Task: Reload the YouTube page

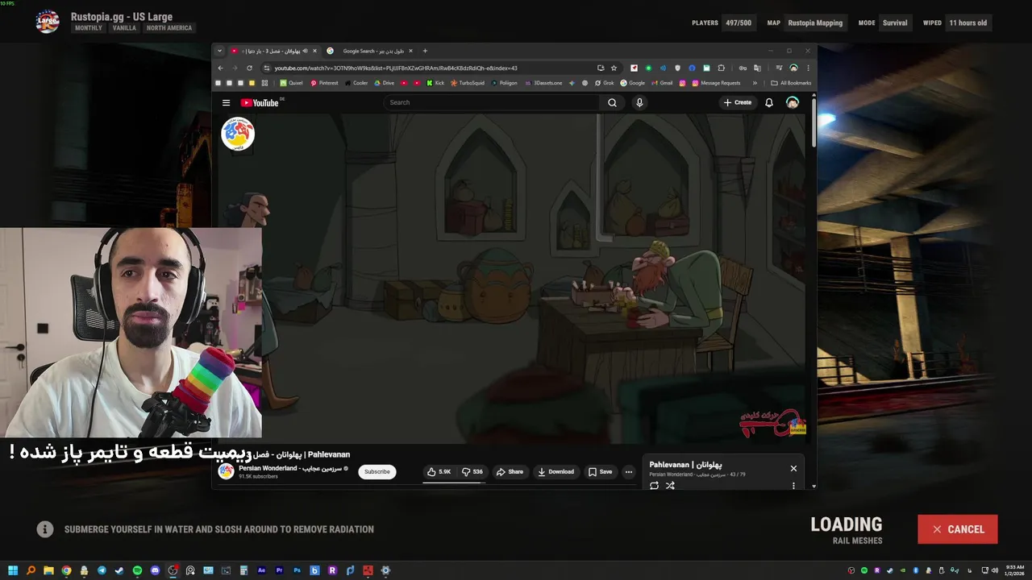Action: click(x=249, y=68)
